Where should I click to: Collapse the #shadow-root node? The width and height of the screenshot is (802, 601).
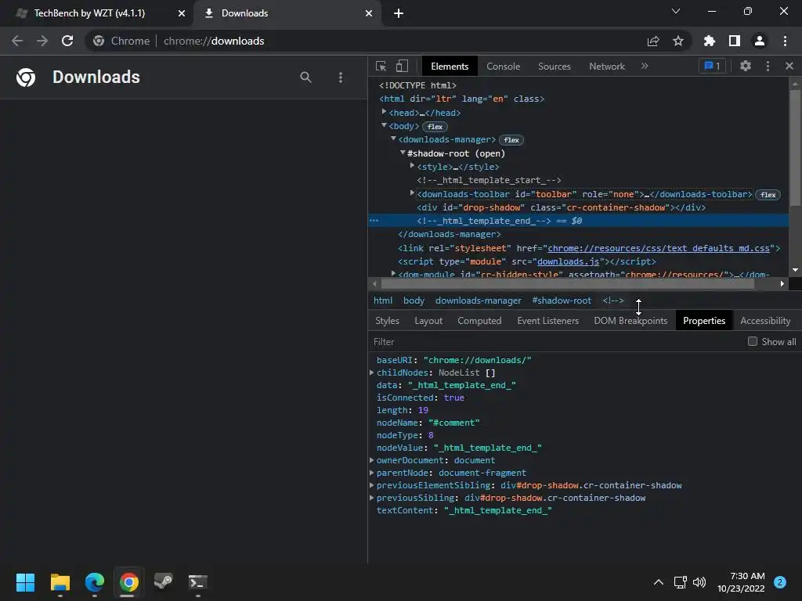pos(403,153)
